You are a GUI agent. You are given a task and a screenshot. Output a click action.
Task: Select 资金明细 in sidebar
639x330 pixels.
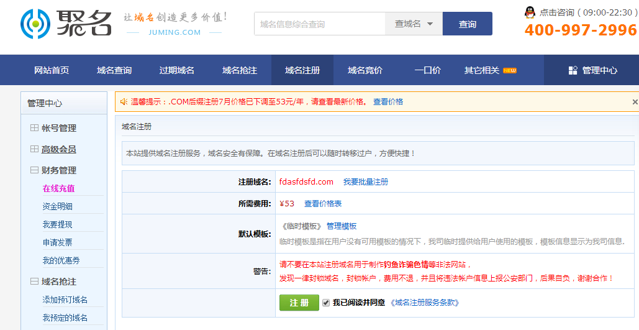(x=58, y=206)
